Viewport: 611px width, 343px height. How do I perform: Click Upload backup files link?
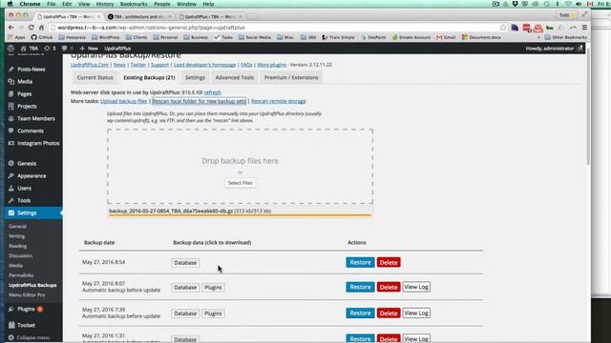(x=124, y=101)
